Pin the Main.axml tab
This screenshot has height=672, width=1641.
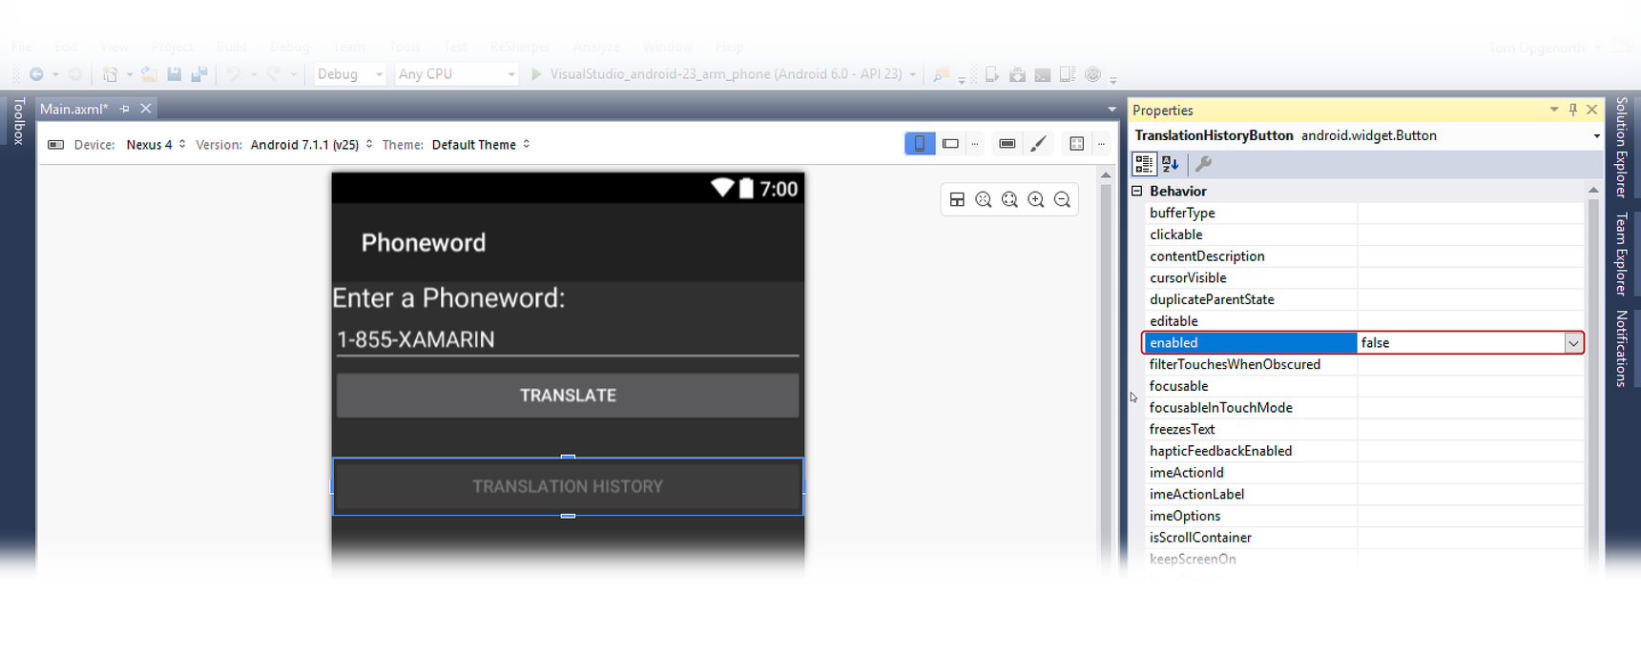[125, 109]
